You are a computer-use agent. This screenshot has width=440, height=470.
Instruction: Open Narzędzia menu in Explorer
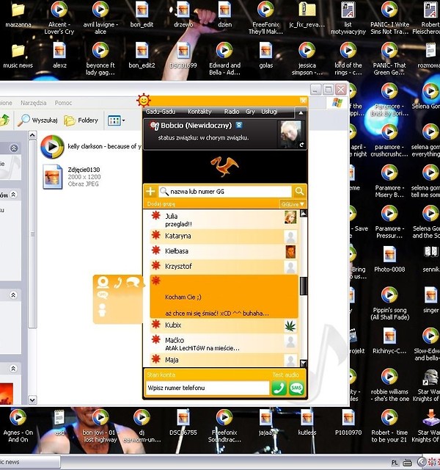click(x=34, y=103)
